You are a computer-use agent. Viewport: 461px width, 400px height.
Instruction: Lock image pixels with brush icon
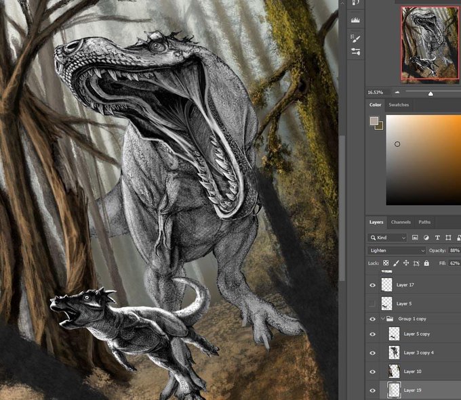click(x=396, y=263)
